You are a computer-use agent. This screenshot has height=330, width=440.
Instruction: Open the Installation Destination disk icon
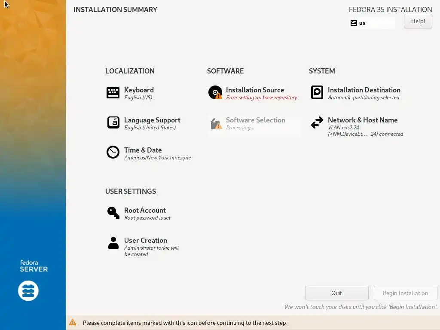tap(317, 92)
